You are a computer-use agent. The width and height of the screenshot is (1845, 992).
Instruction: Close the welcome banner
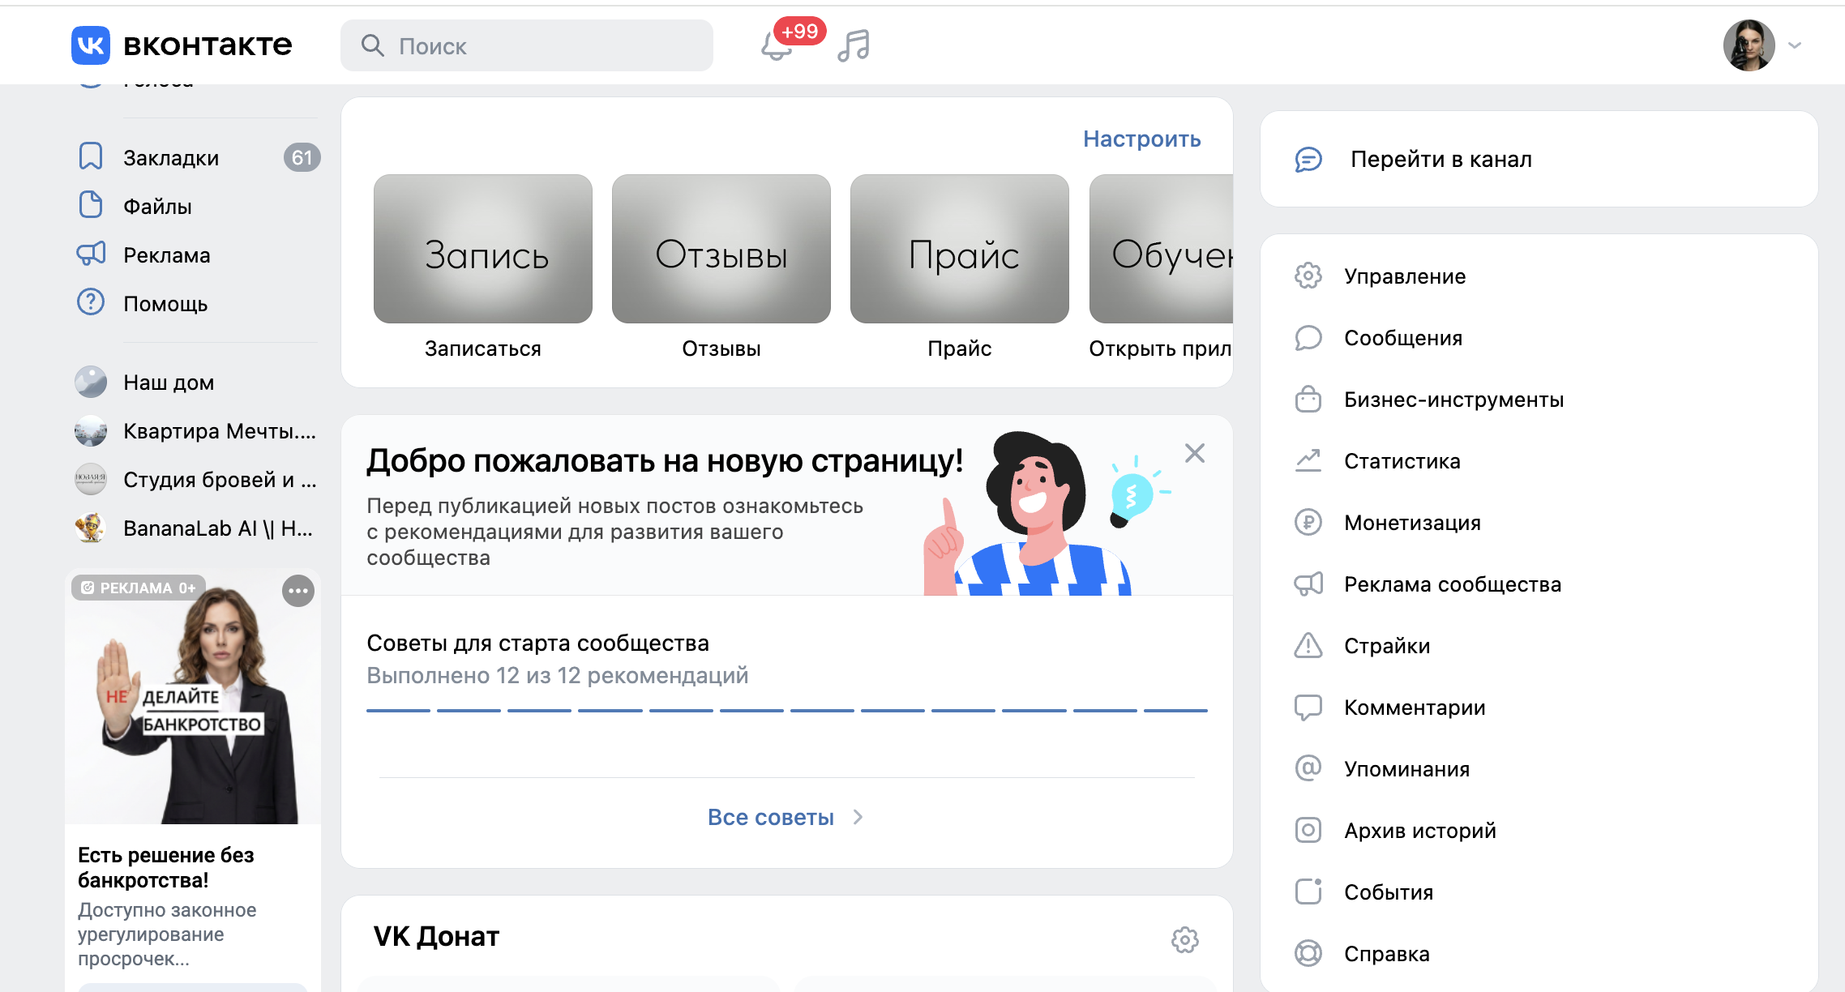point(1195,453)
